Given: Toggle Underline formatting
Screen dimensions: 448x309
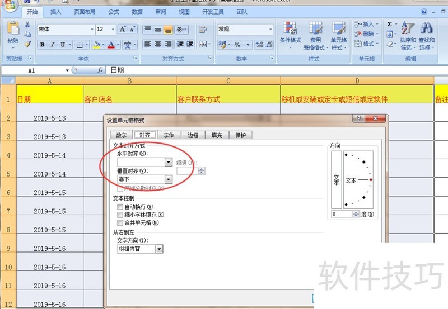Looking at the screenshot, I should click(x=63, y=45).
